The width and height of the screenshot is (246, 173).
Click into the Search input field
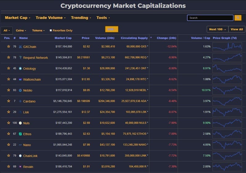tap(210, 18)
